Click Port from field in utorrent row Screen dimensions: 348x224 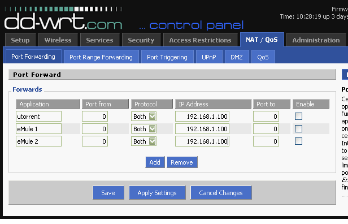[95, 116]
